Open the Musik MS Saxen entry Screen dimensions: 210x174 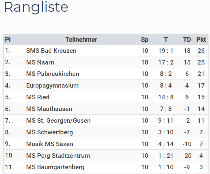point(50,144)
